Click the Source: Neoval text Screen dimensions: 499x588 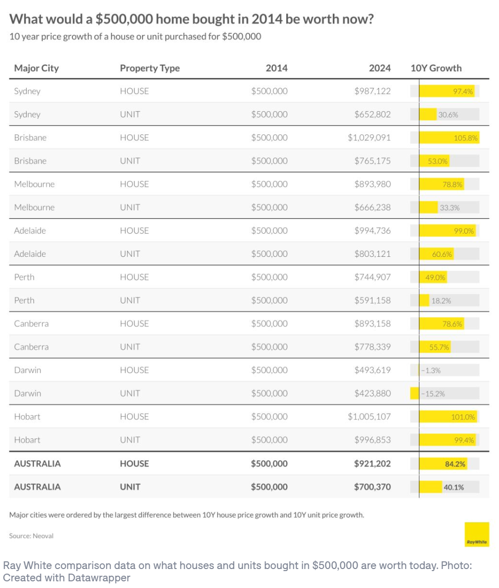tap(31, 536)
